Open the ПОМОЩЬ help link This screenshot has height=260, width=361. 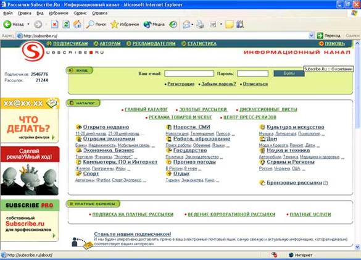point(334,44)
